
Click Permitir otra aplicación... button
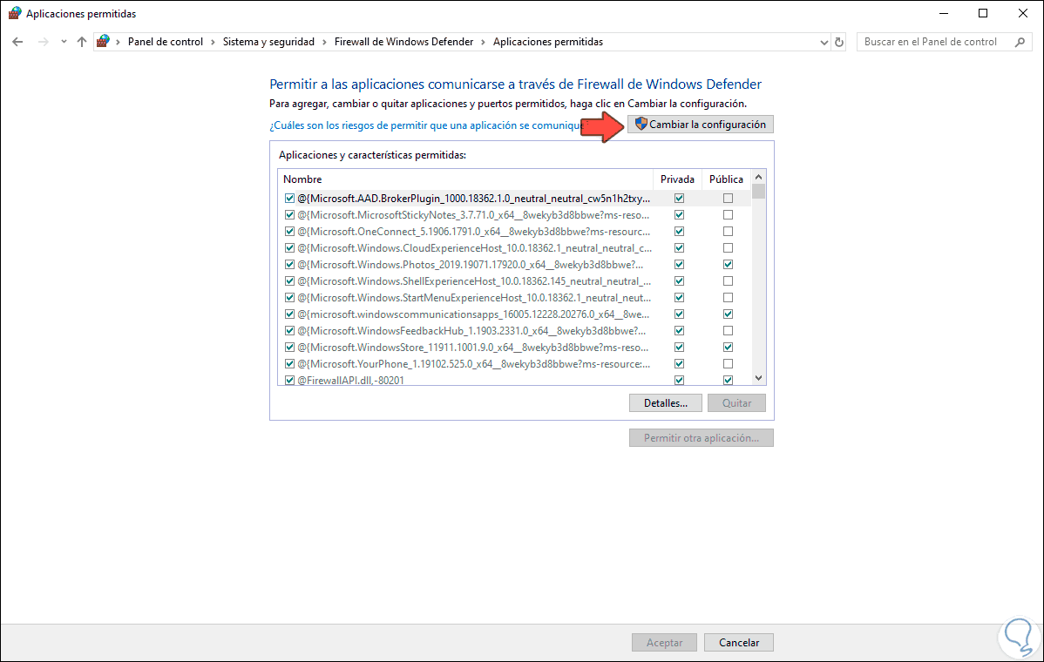click(x=702, y=438)
